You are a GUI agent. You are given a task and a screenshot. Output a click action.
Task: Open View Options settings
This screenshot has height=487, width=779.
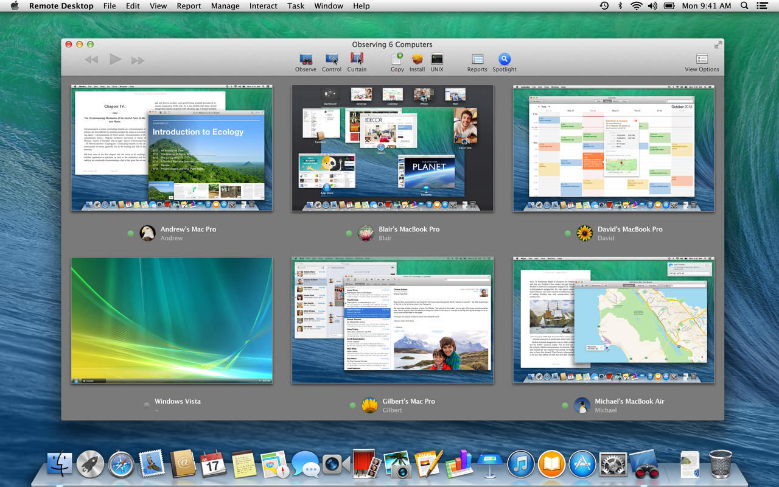click(702, 60)
